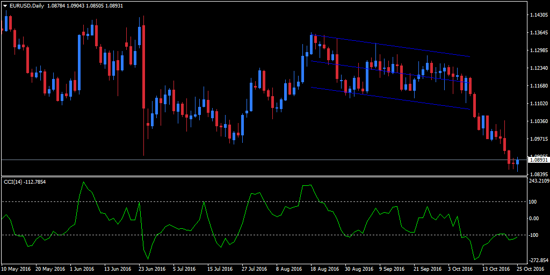550x275 pixels.
Task: Click the 1.09715 price scale value
Action: tap(539, 139)
